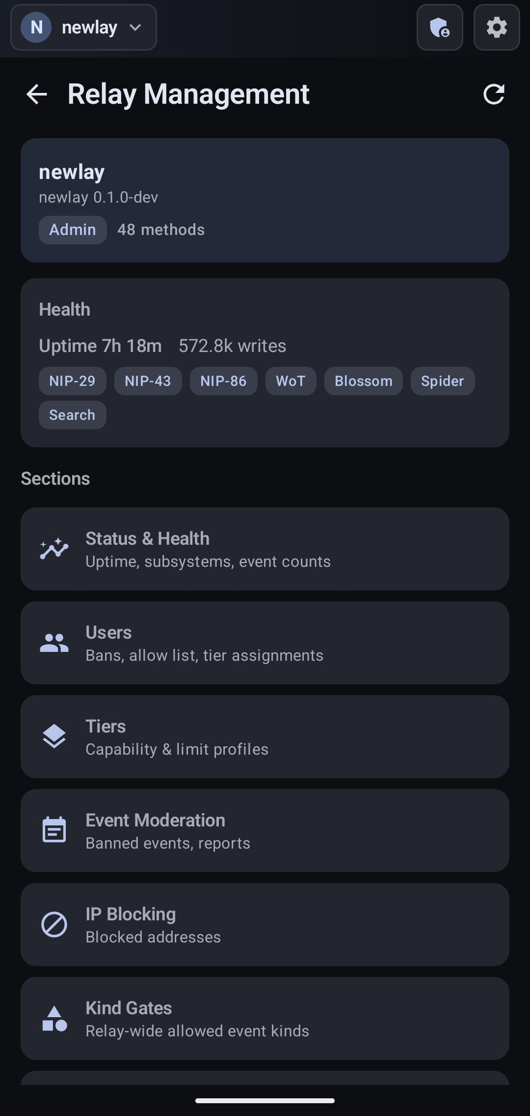530x1116 pixels.
Task: Tap the IP Blocking prohibited icon
Action: click(54, 924)
